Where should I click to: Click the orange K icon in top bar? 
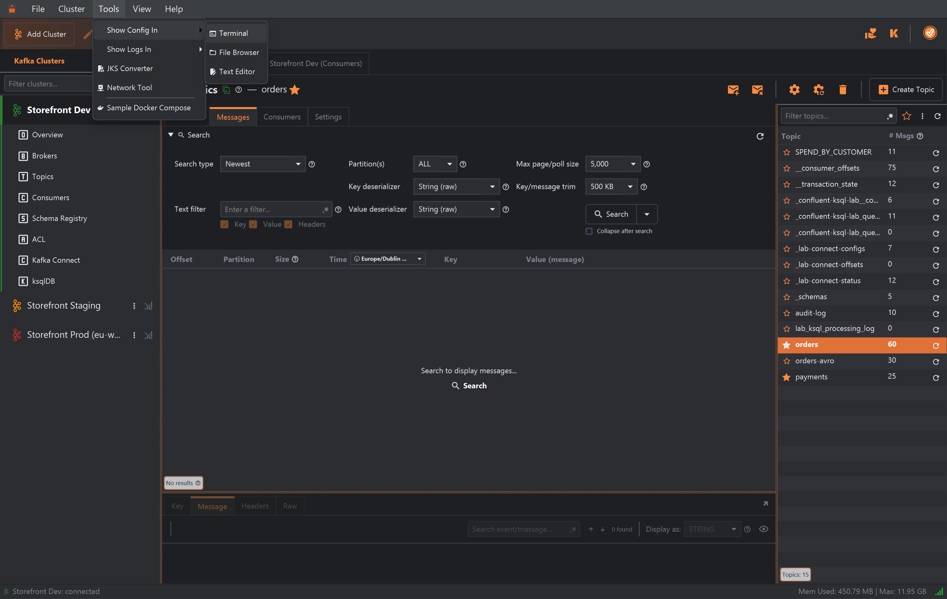click(894, 33)
